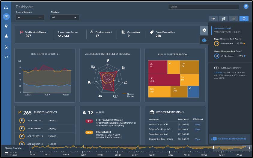253x158 pixels.
Task: Jump to DEC 19 on the anomalies timeline
Action: [118, 155]
